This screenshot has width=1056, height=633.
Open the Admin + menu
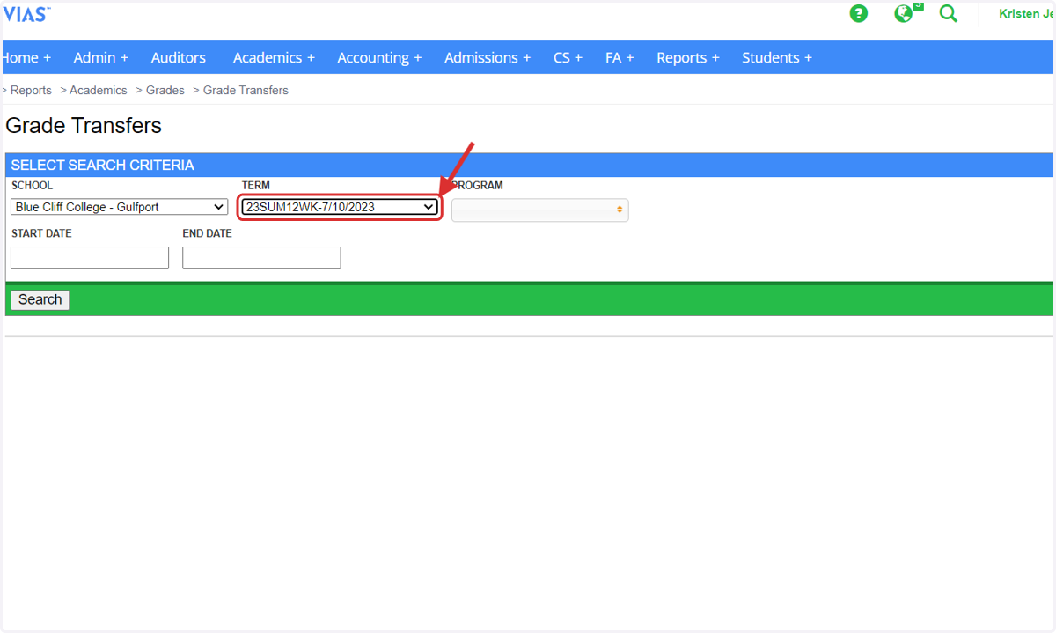click(x=101, y=58)
